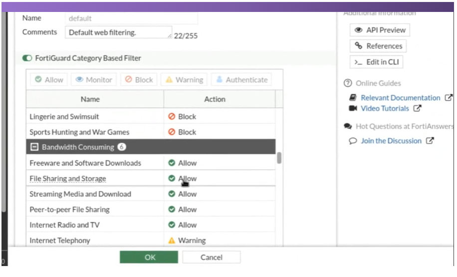
Task: Click the count badge 6 on Bandwidth Consuming
Action: (122, 147)
